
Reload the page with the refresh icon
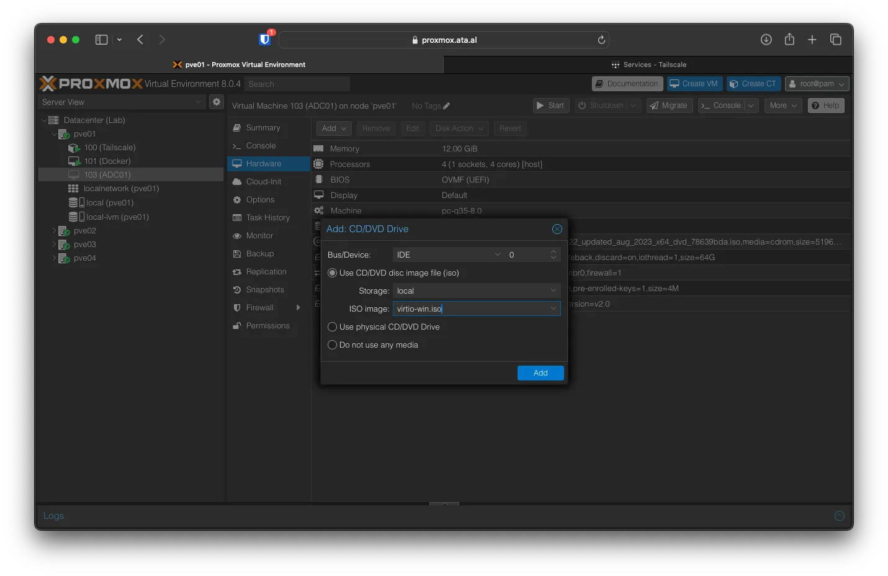601,40
